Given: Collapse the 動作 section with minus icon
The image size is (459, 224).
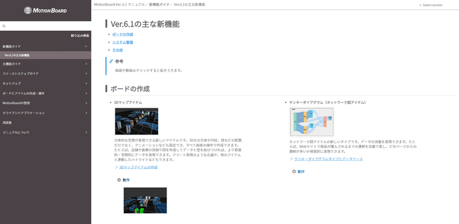Looking at the screenshot, I should tap(119, 180).
